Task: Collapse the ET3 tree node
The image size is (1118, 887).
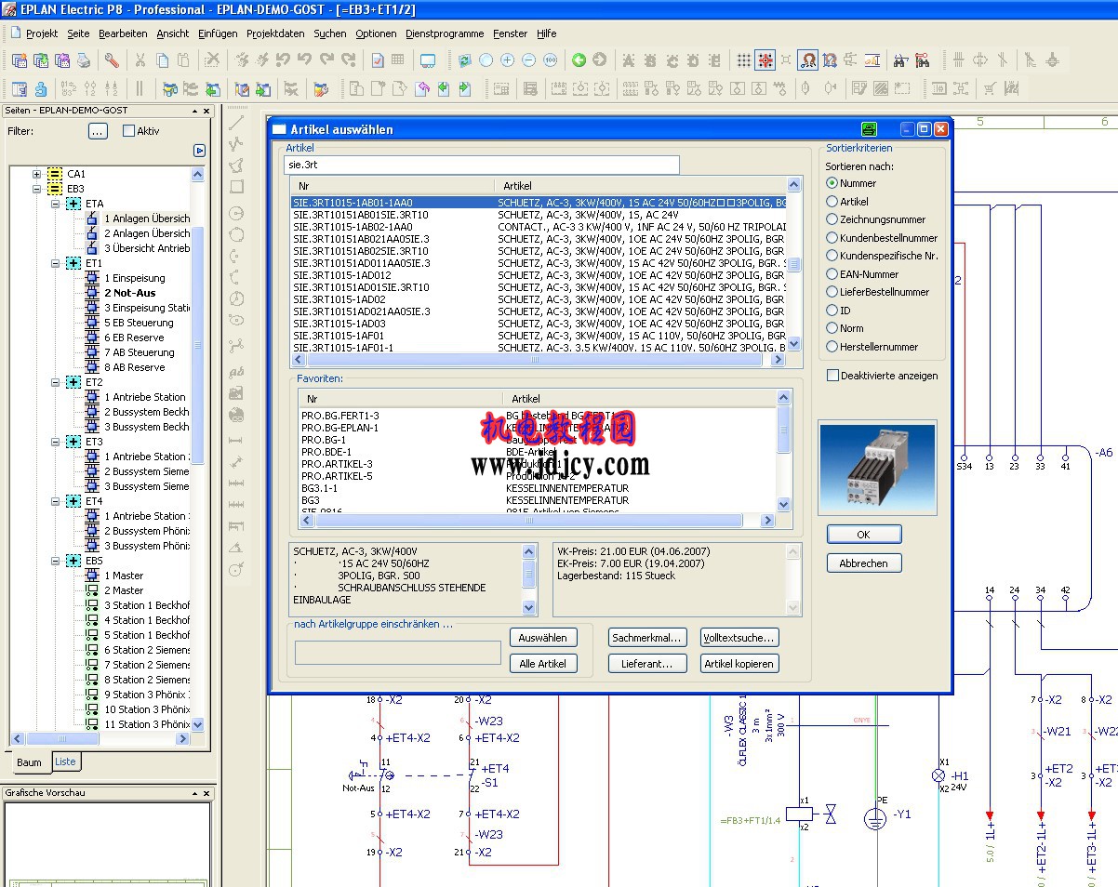Action: 56,442
